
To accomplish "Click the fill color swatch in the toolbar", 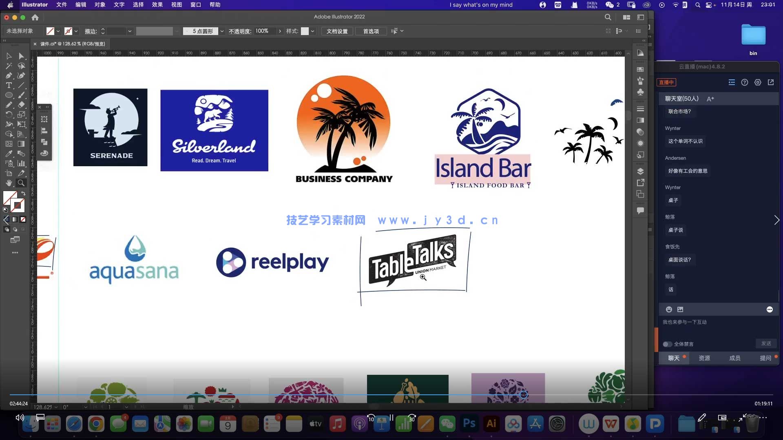I will pos(9,197).
